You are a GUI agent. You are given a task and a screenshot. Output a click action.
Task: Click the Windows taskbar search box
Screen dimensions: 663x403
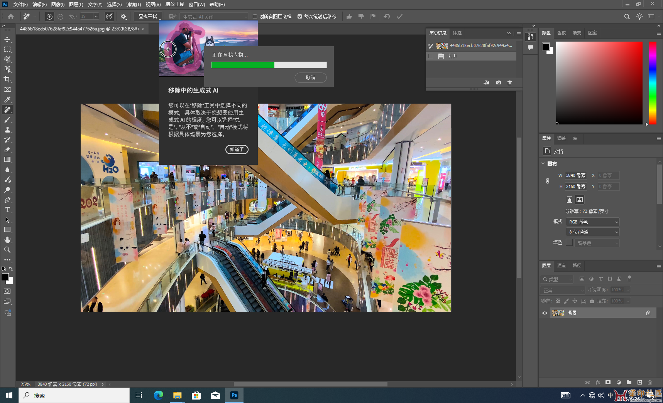click(74, 395)
